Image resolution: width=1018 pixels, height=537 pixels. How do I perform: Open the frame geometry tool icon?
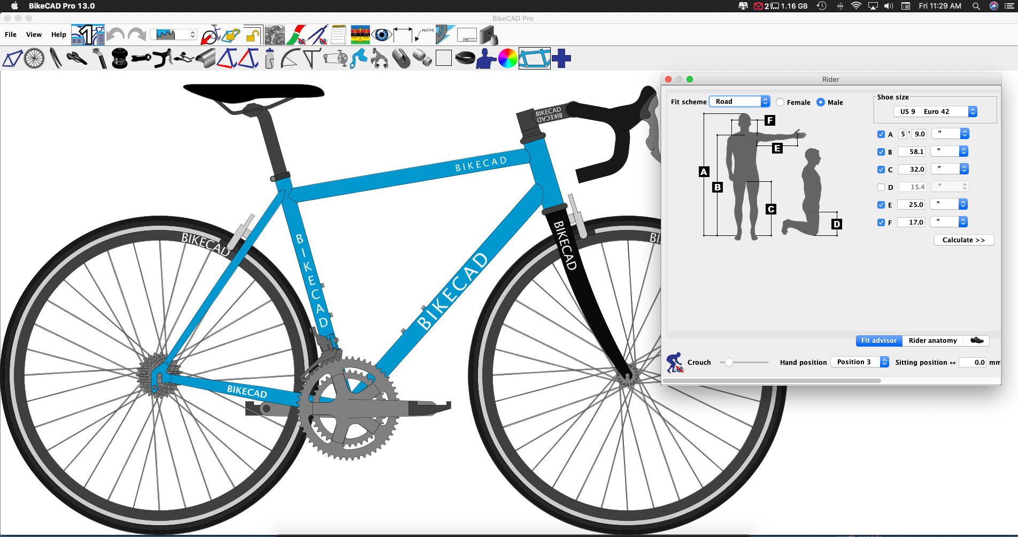(12, 58)
